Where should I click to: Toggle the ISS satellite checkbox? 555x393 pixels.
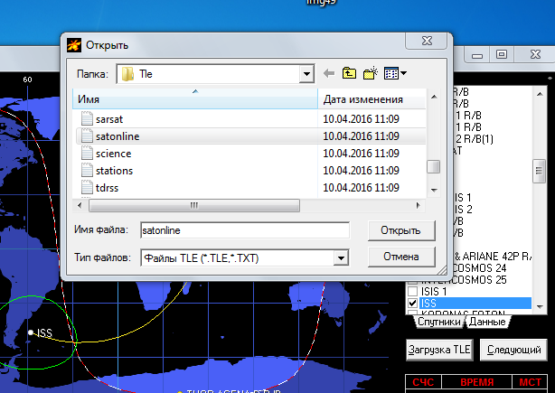click(x=412, y=304)
